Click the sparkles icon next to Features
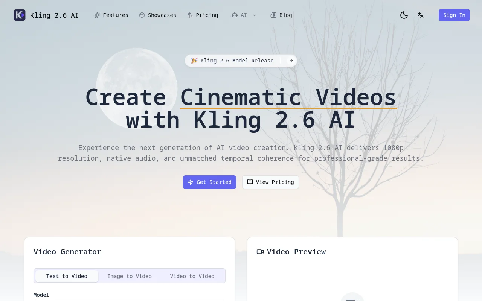This screenshot has height=301, width=482. click(97, 15)
